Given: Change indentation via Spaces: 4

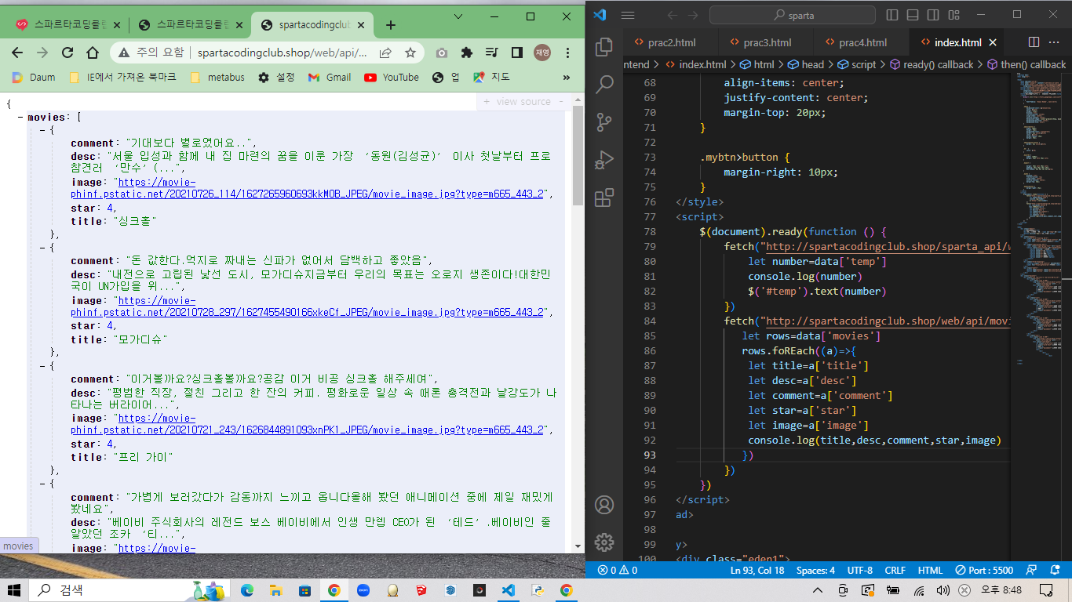Looking at the screenshot, I should point(816,571).
